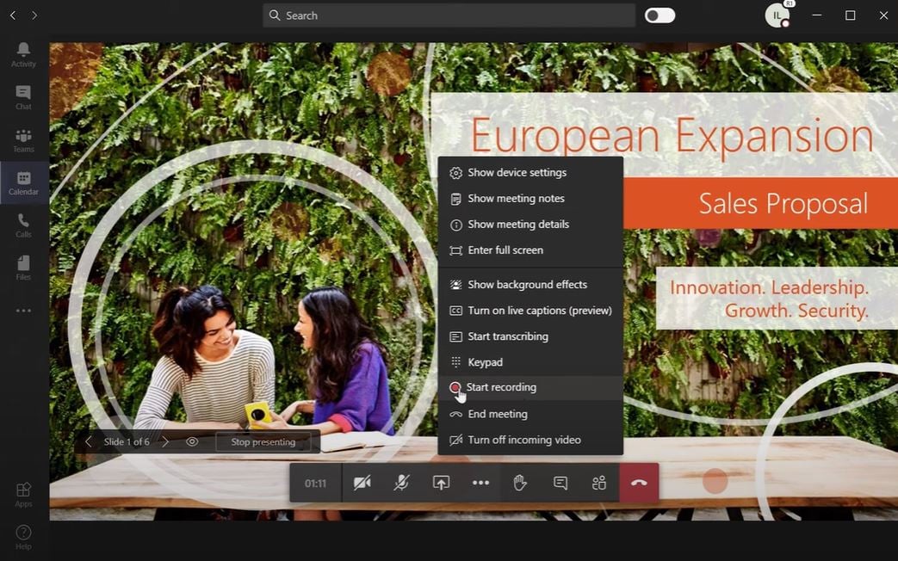Choose Turn off incoming video
The height and width of the screenshot is (561, 898).
[x=530, y=440]
